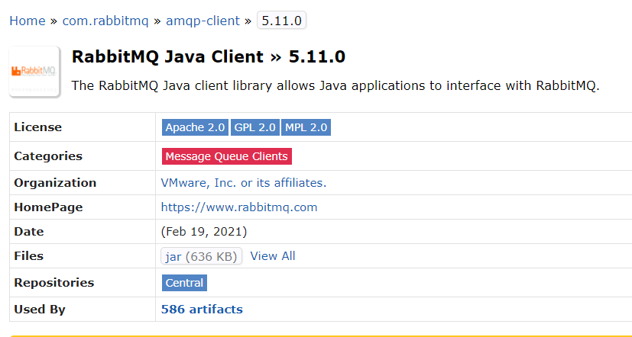Visit https://www.rabbitmq.com homepage link
This screenshot has width=632, height=337.
[x=239, y=207]
